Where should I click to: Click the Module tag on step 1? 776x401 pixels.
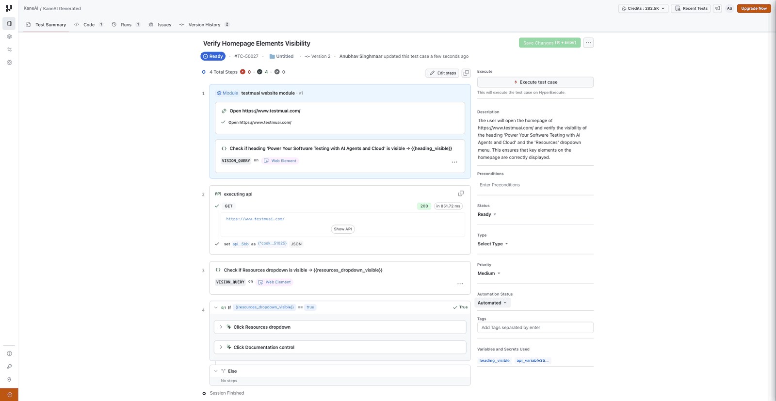[227, 93]
